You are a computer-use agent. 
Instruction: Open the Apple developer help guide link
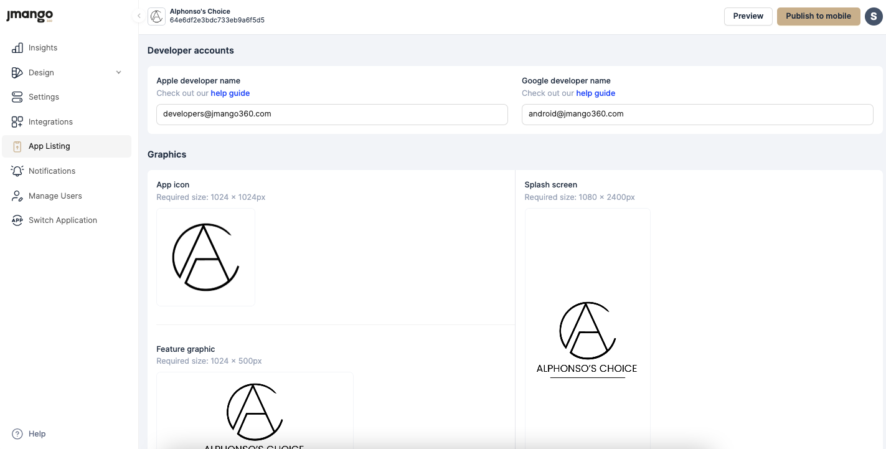230,93
